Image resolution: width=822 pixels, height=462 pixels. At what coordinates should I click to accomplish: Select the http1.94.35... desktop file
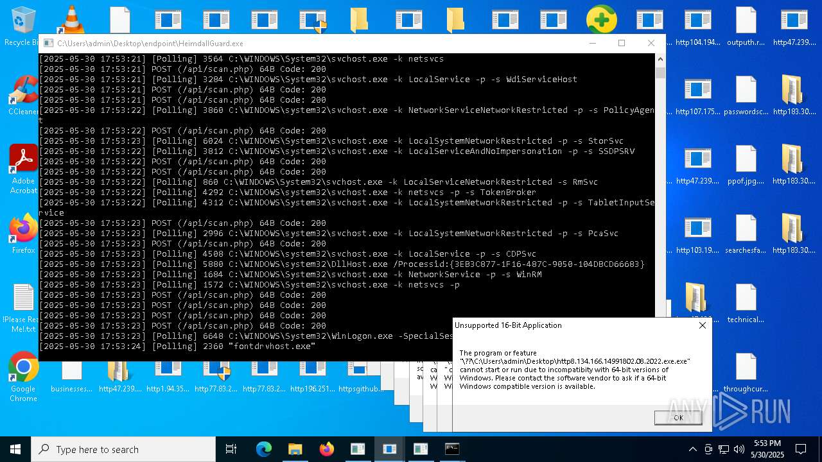click(x=168, y=377)
